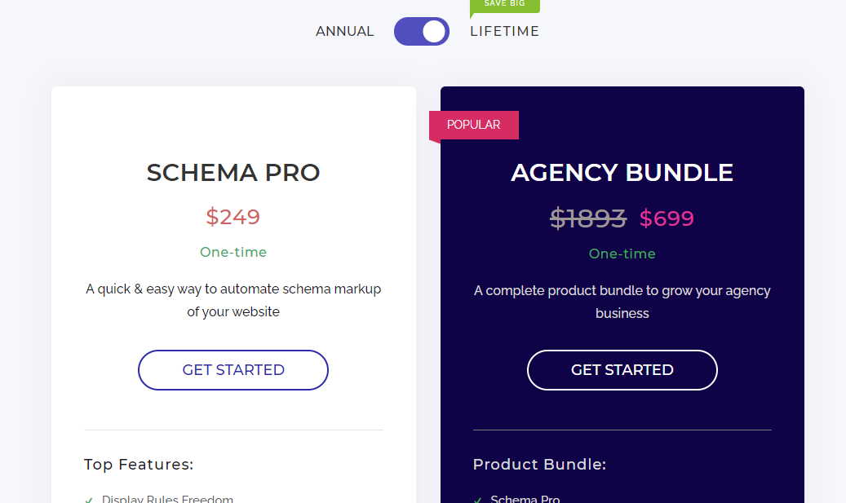The width and height of the screenshot is (846, 503).
Task: Click the $699 discounted price
Action: point(667,218)
